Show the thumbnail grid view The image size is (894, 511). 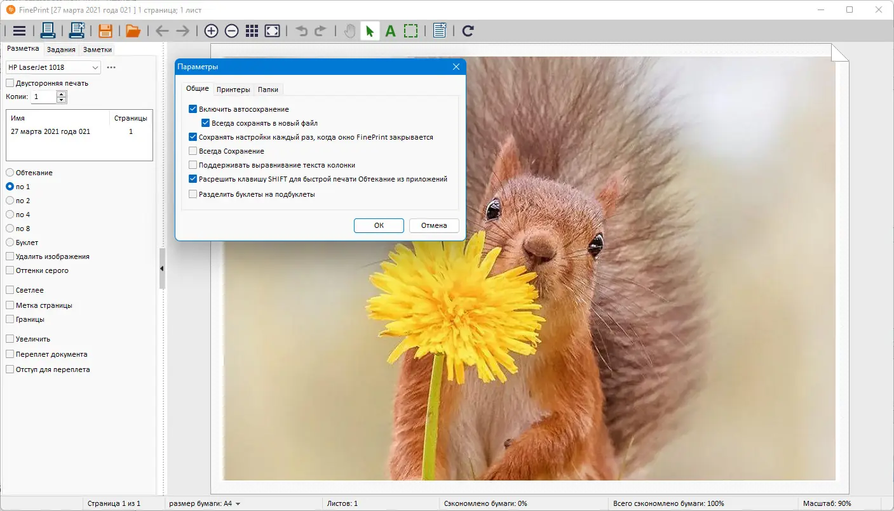point(252,30)
